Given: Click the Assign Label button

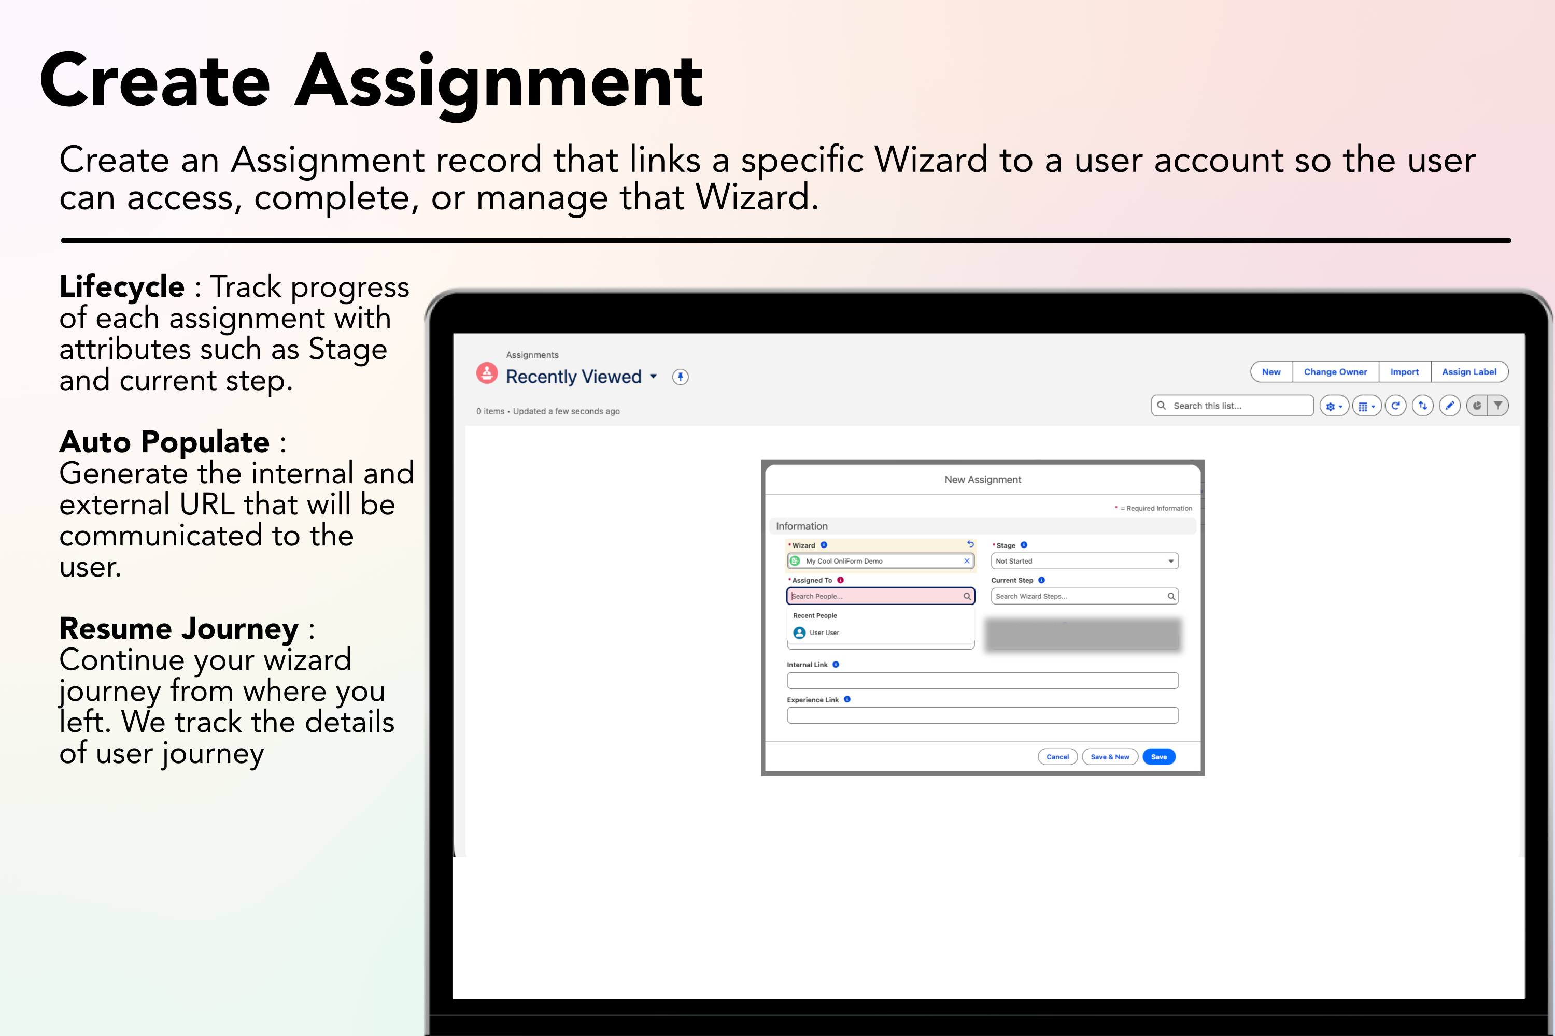Looking at the screenshot, I should [x=1469, y=372].
